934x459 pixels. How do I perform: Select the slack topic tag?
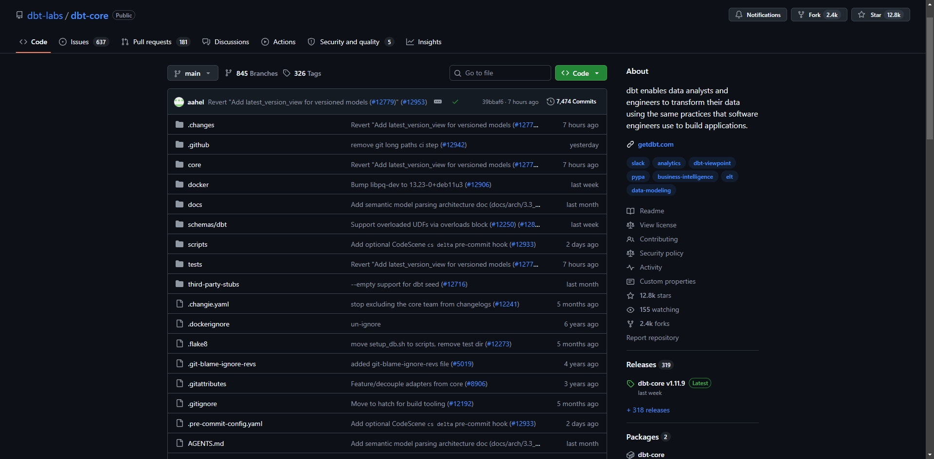tap(638, 163)
